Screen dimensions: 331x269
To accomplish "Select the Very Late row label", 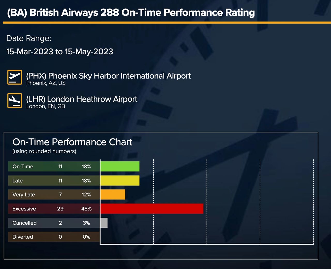I will [24, 195].
